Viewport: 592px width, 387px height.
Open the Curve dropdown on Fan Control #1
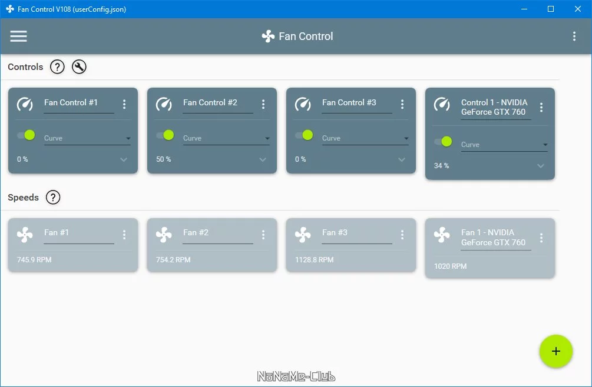[x=87, y=138]
